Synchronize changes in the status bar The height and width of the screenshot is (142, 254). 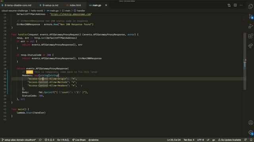(40, 140)
